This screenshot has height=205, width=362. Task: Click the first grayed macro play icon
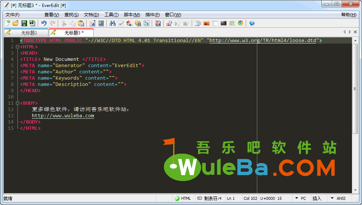pyautogui.click(x=178, y=23)
